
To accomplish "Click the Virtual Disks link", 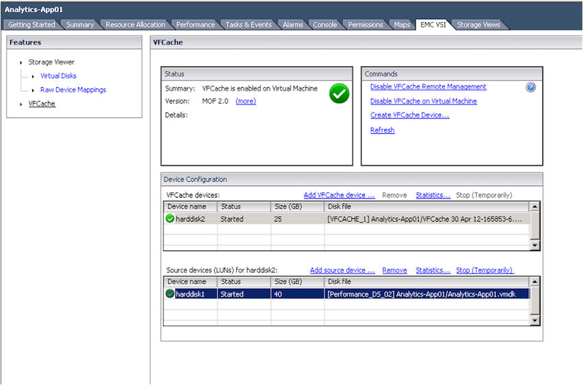I will pyautogui.click(x=58, y=76).
